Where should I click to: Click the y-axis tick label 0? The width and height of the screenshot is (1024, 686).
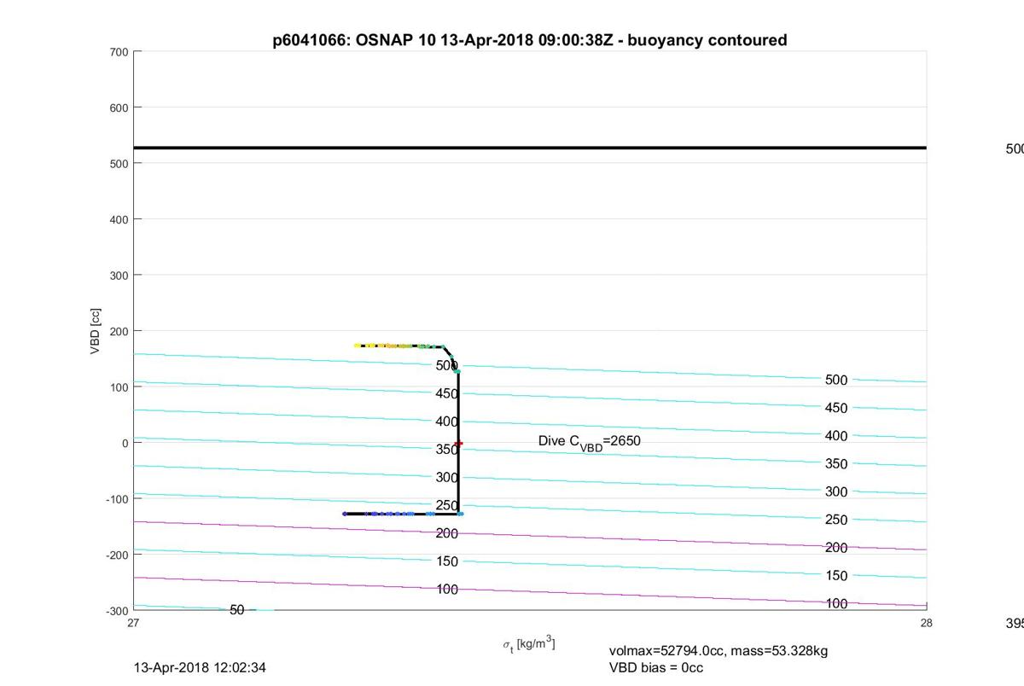click(x=125, y=443)
